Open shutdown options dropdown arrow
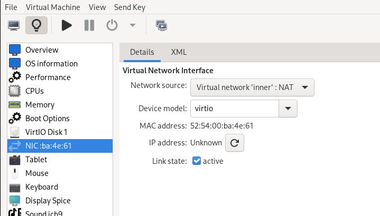380x216 pixels. pos(133,25)
